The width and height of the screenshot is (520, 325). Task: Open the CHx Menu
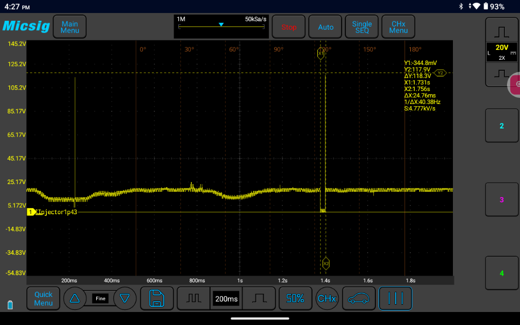point(398,27)
